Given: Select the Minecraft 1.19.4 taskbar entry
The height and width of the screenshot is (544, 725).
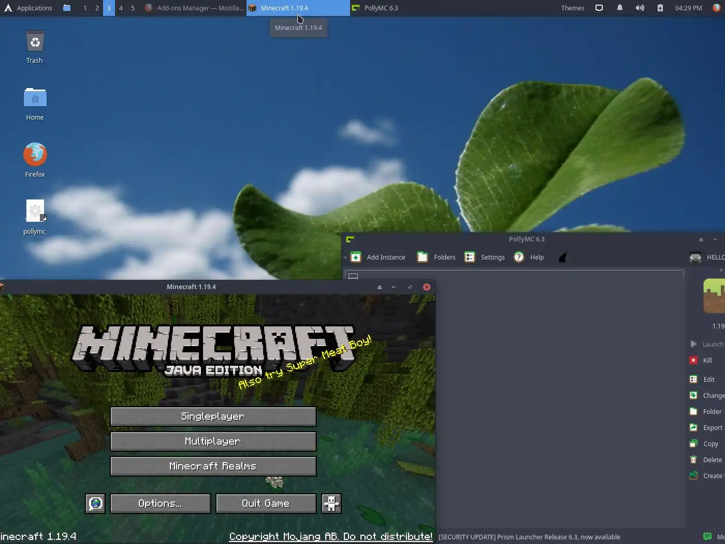Looking at the screenshot, I should click(298, 8).
